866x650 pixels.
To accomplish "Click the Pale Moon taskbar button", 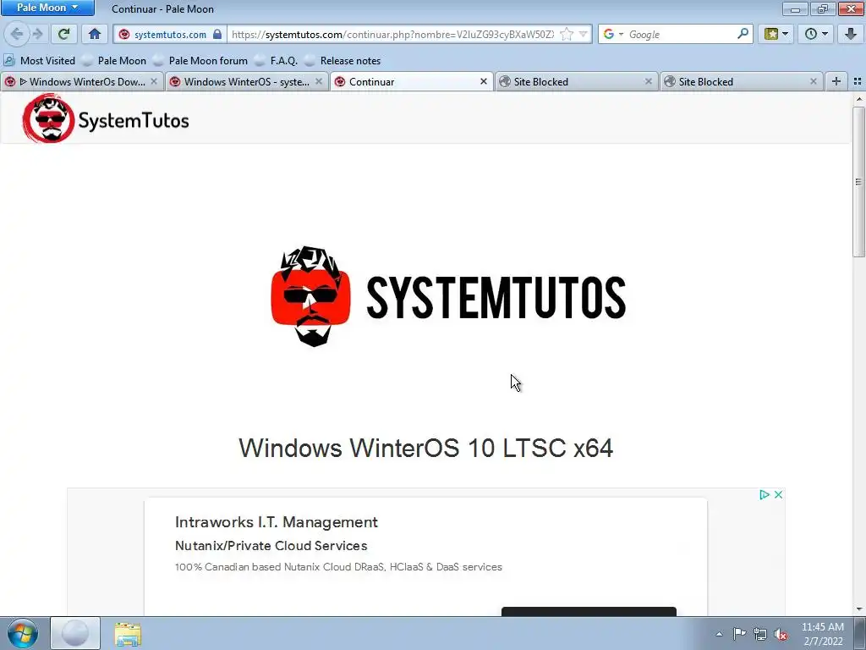I will point(75,633).
